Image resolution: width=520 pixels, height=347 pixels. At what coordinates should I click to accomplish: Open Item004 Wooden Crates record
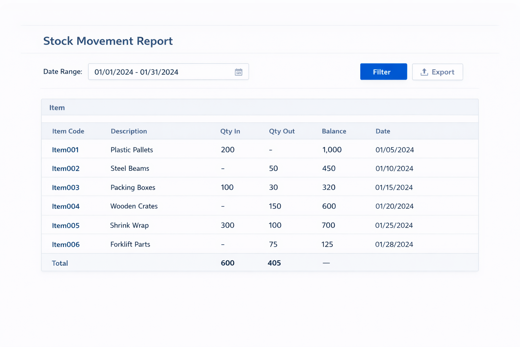click(66, 206)
